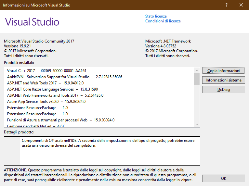249x186 pixels.
Task: Click the Informazioni sistema button
Action: [223, 80]
